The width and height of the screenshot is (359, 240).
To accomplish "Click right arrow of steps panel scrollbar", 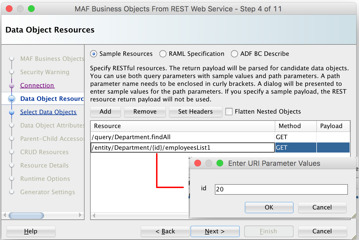I will [x=80, y=215].
